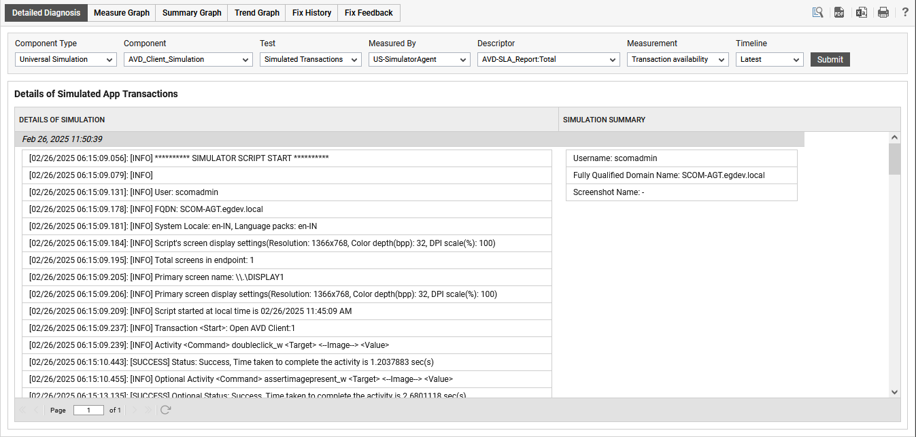Go to the next page arrow
This screenshot has width=916, height=437.
[134, 410]
